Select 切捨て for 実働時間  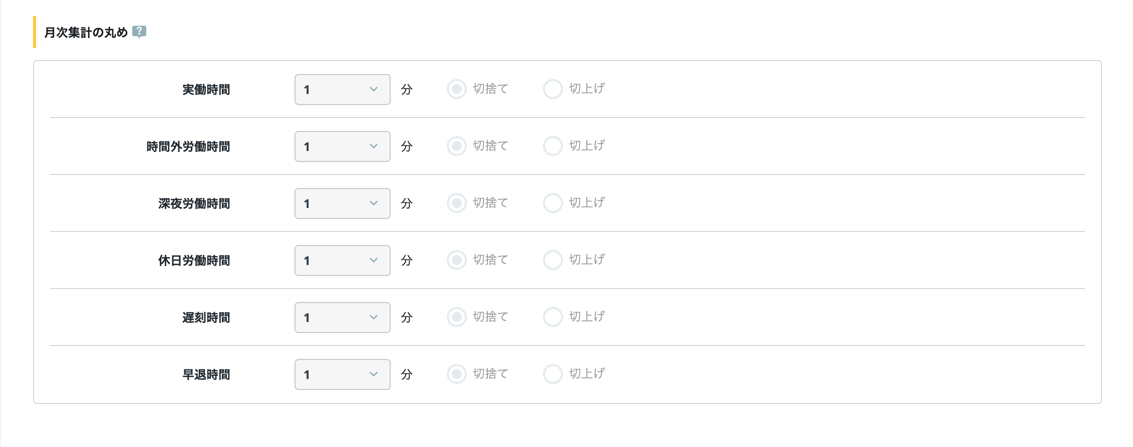coord(457,89)
